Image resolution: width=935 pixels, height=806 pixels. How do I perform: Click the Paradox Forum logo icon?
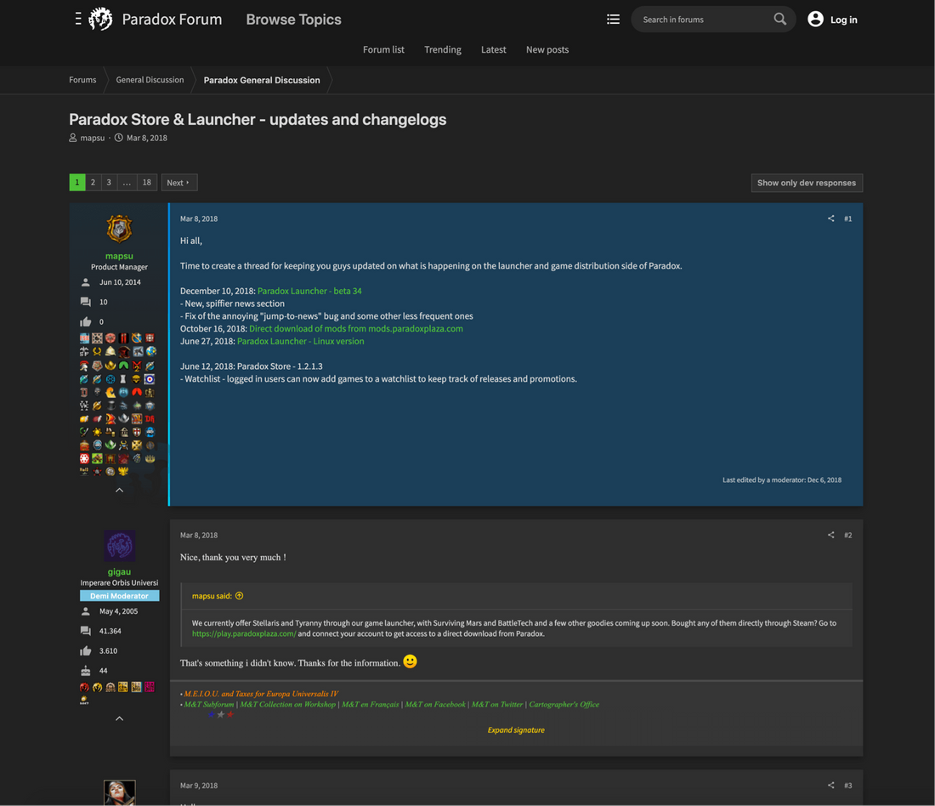101,19
